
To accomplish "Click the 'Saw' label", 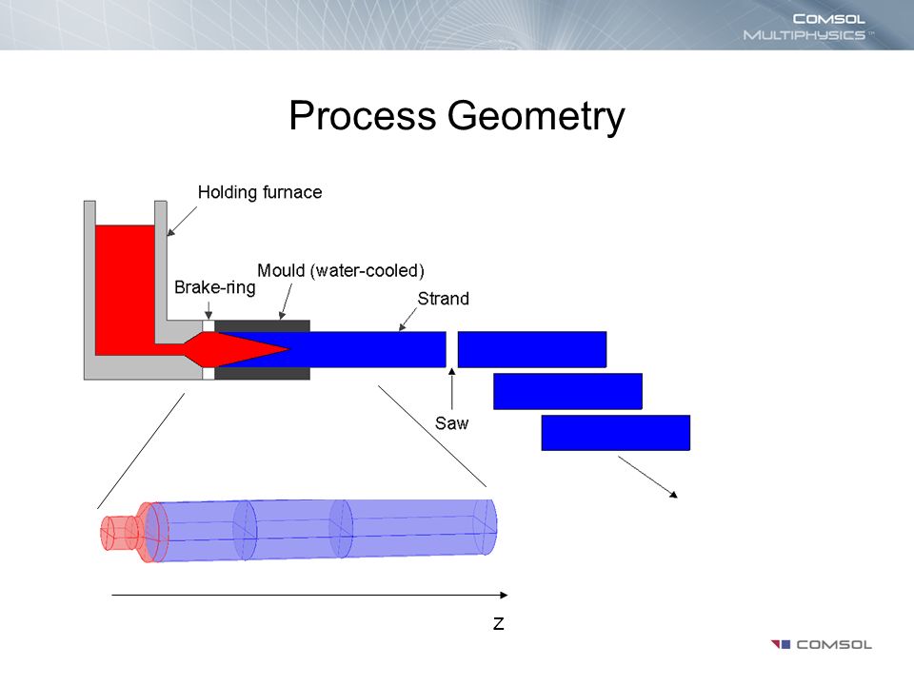I will point(451,423).
